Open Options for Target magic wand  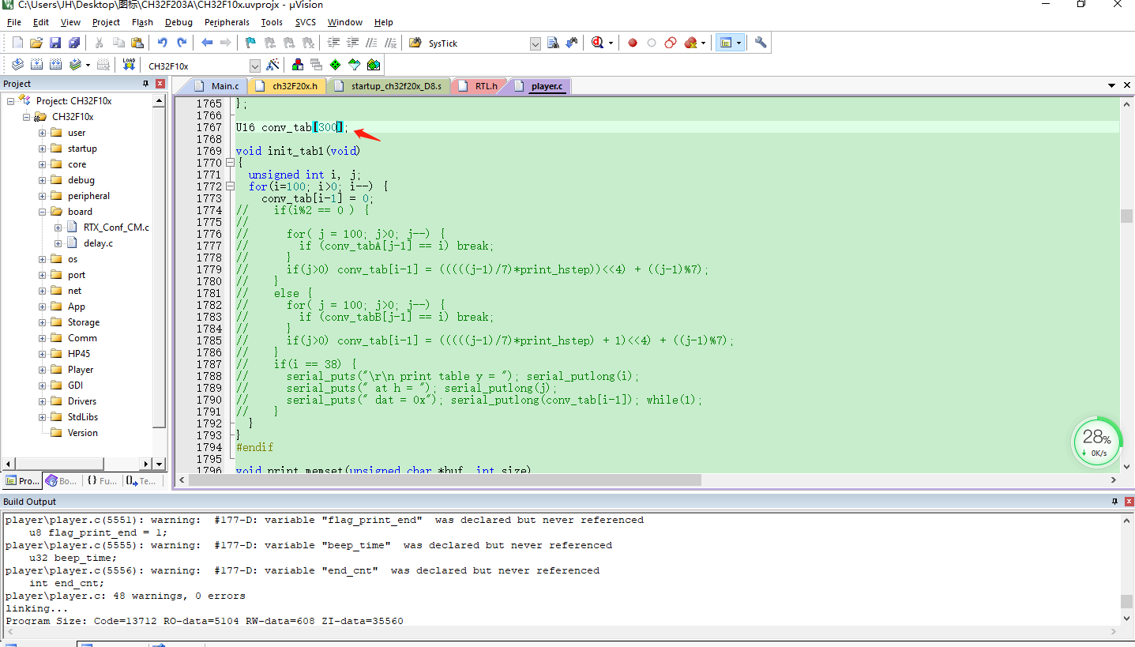point(272,65)
